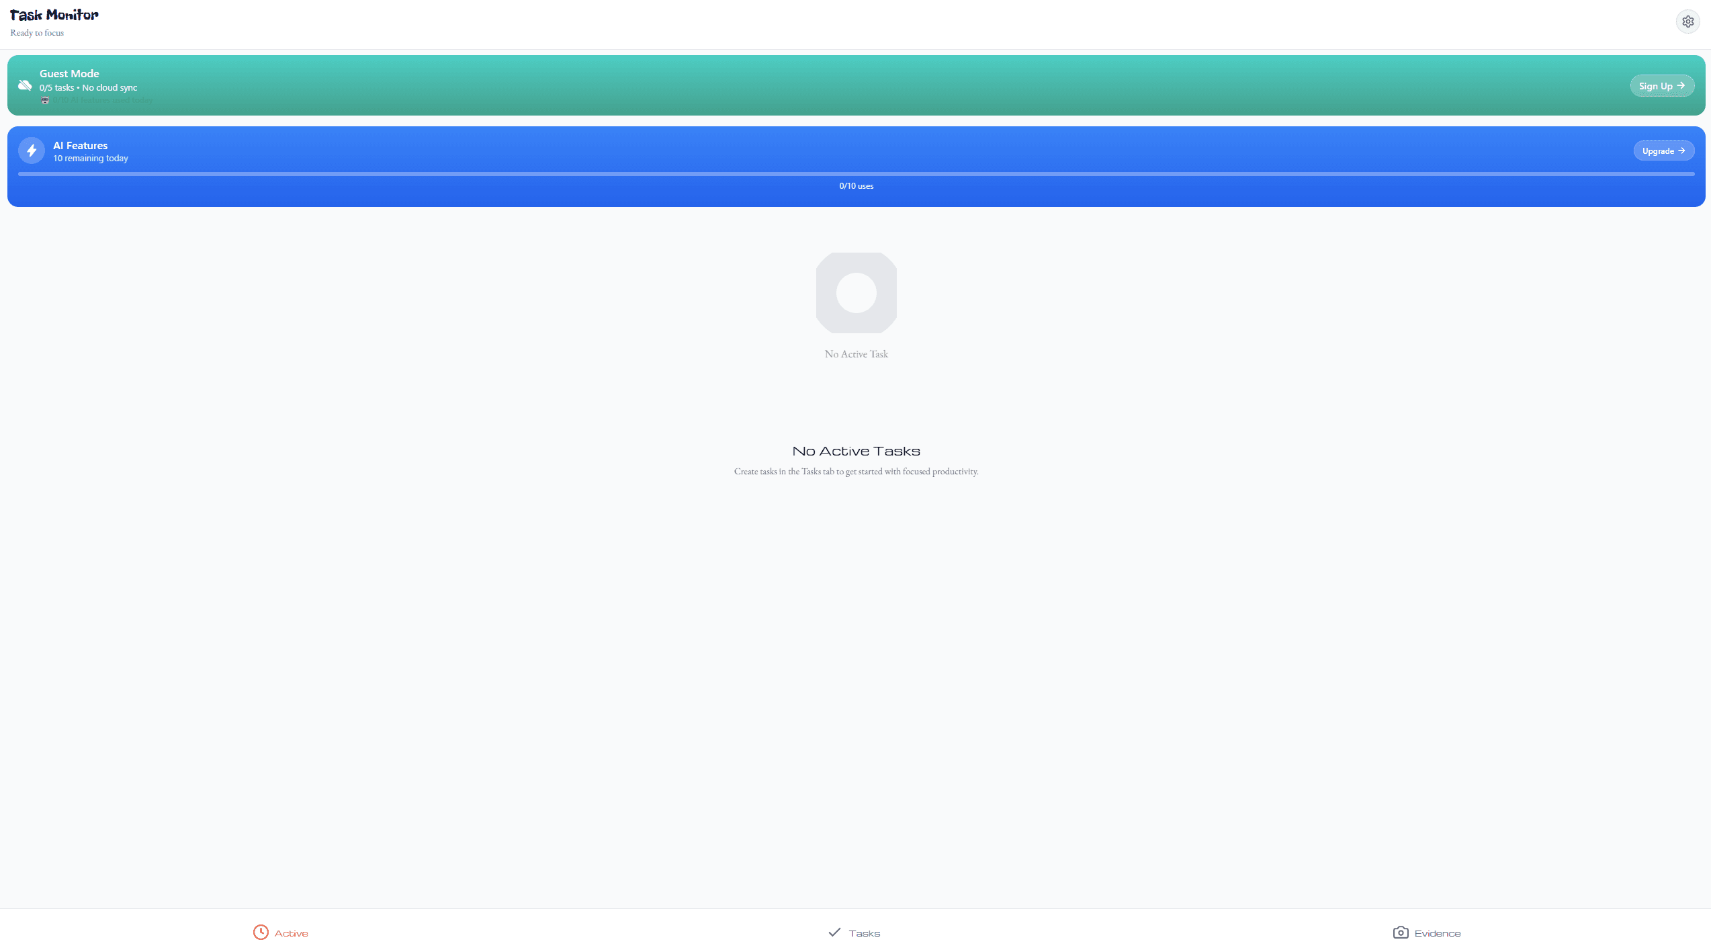Click the lightning bolt AI Features icon
The width and height of the screenshot is (1711, 950).
tap(32, 150)
